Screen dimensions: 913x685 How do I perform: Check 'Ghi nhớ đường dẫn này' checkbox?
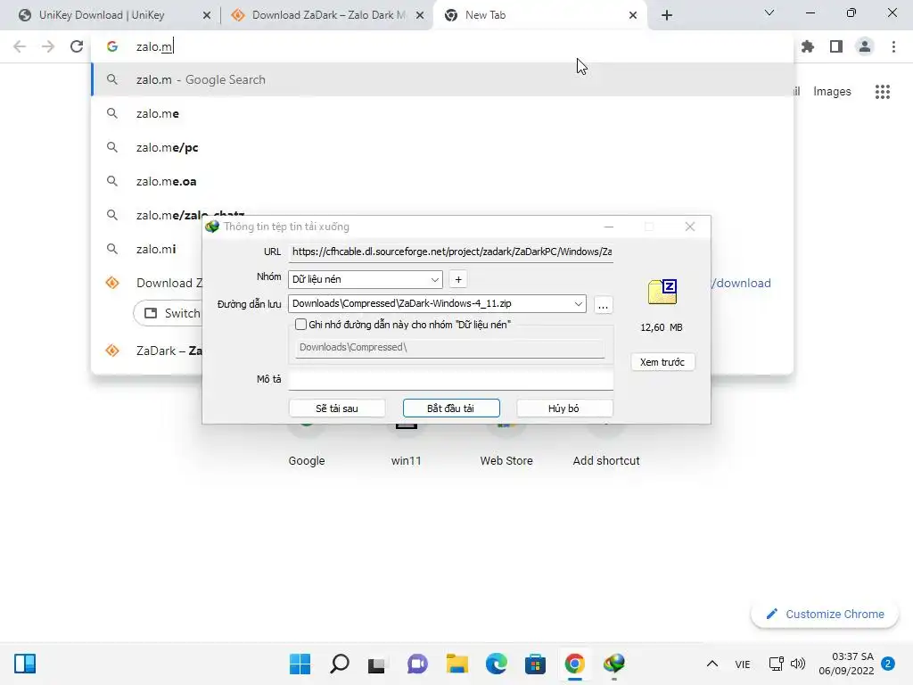point(300,325)
